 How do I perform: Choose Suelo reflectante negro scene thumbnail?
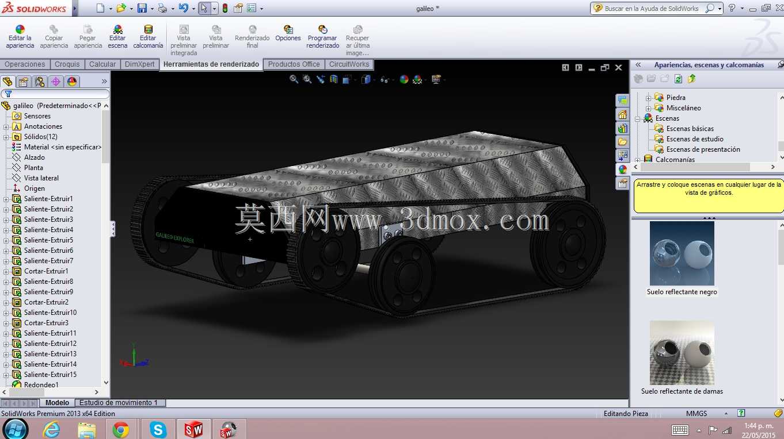(x=682, y=253)
